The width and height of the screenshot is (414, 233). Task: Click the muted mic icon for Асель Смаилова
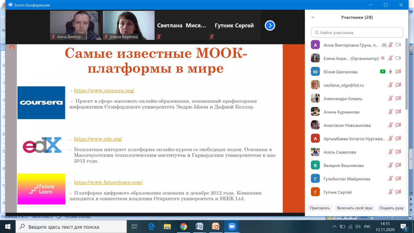coord(391,152)
